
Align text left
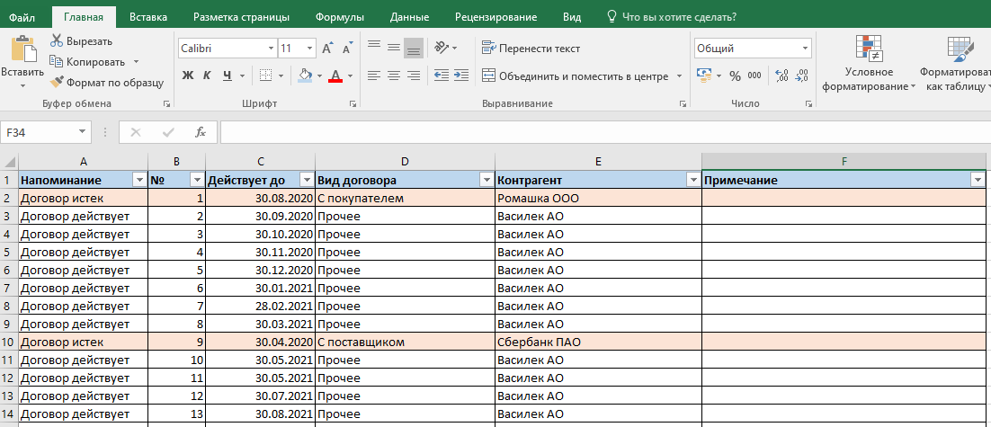click(374, 76)
